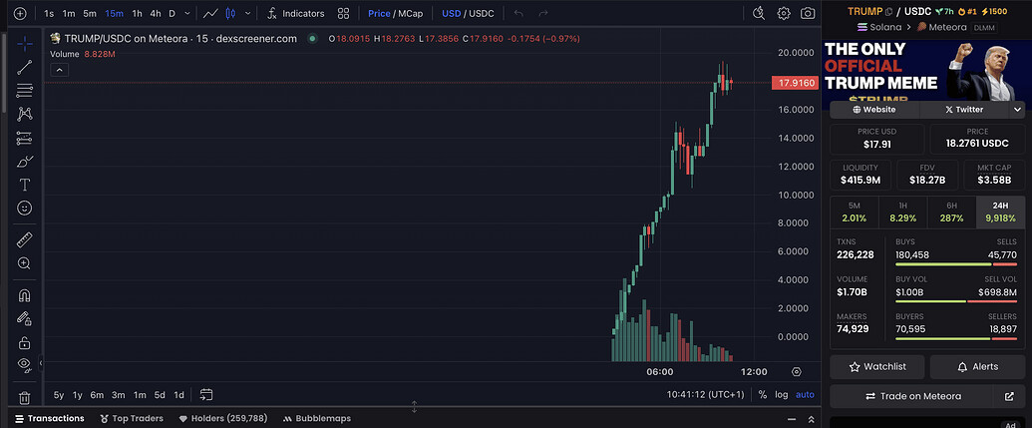Screen dimensions: 1032x428
Task: Select the candlestick chart style icon
Action: coord(230,13)
